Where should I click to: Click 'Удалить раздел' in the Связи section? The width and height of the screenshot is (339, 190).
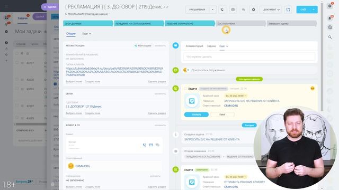point(157,113)
